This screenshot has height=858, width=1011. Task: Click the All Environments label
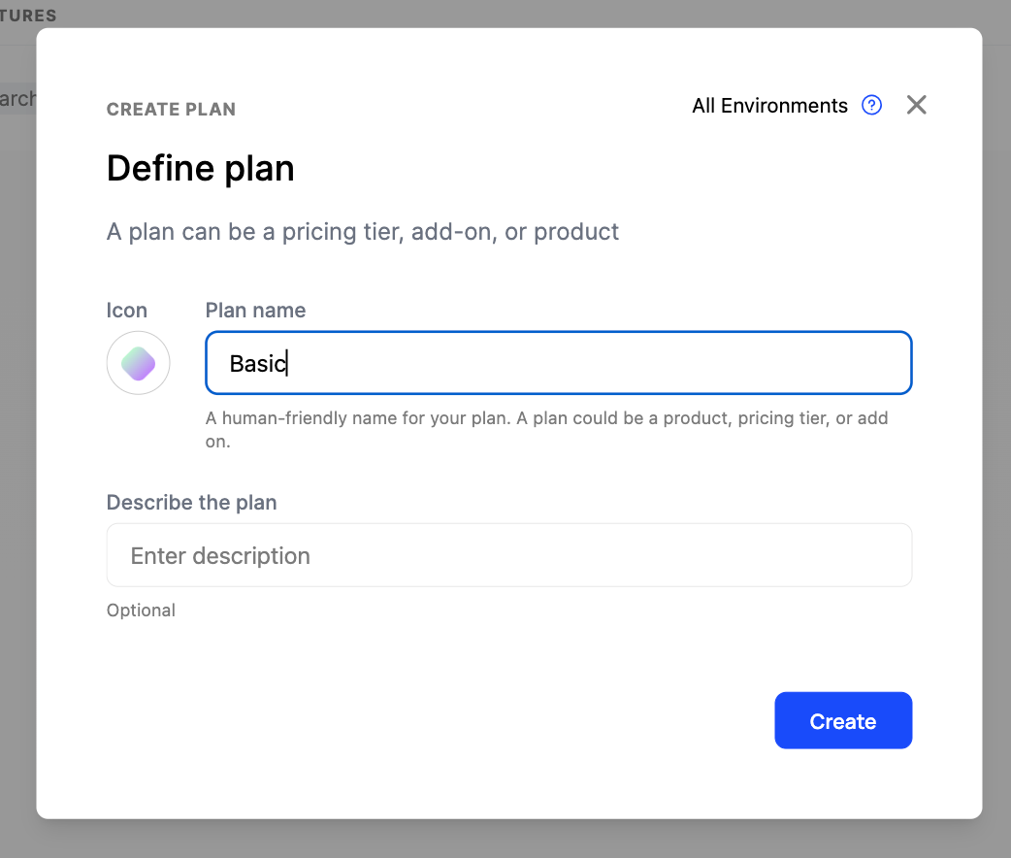pos(769,106)
